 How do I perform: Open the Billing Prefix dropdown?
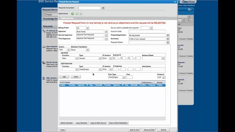point(87,28)
